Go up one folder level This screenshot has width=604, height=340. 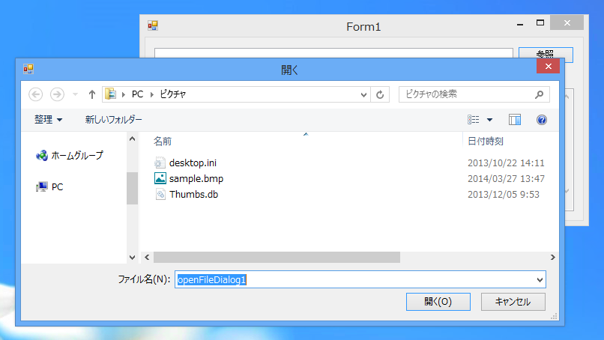[x=91, y=94]
